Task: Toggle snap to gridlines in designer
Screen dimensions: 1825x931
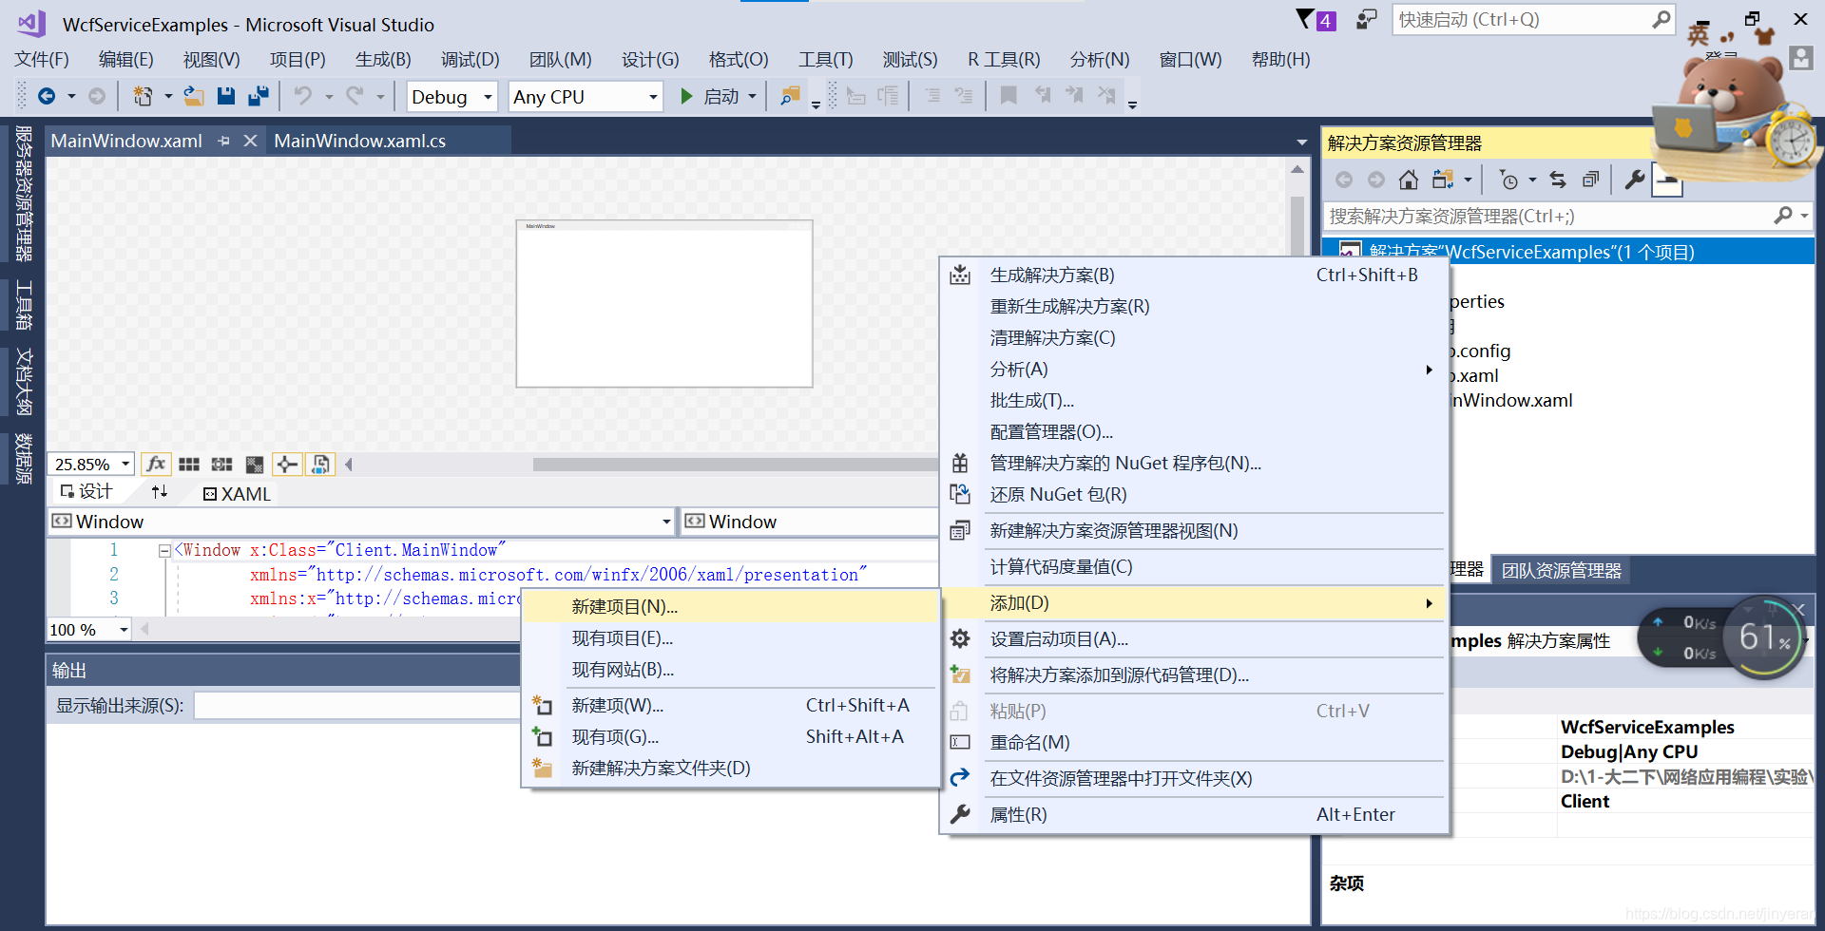Action: coord(221,464)
